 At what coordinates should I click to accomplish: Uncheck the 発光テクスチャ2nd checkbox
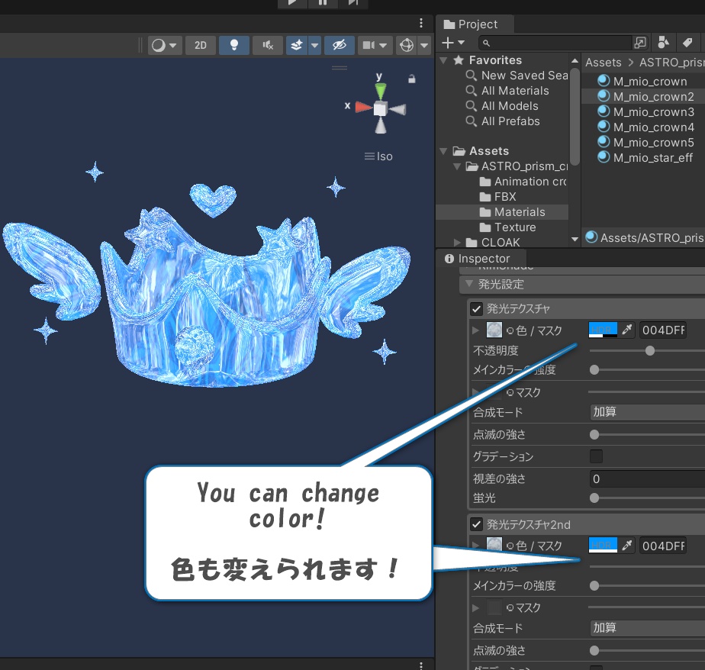(x=476, y=524)
